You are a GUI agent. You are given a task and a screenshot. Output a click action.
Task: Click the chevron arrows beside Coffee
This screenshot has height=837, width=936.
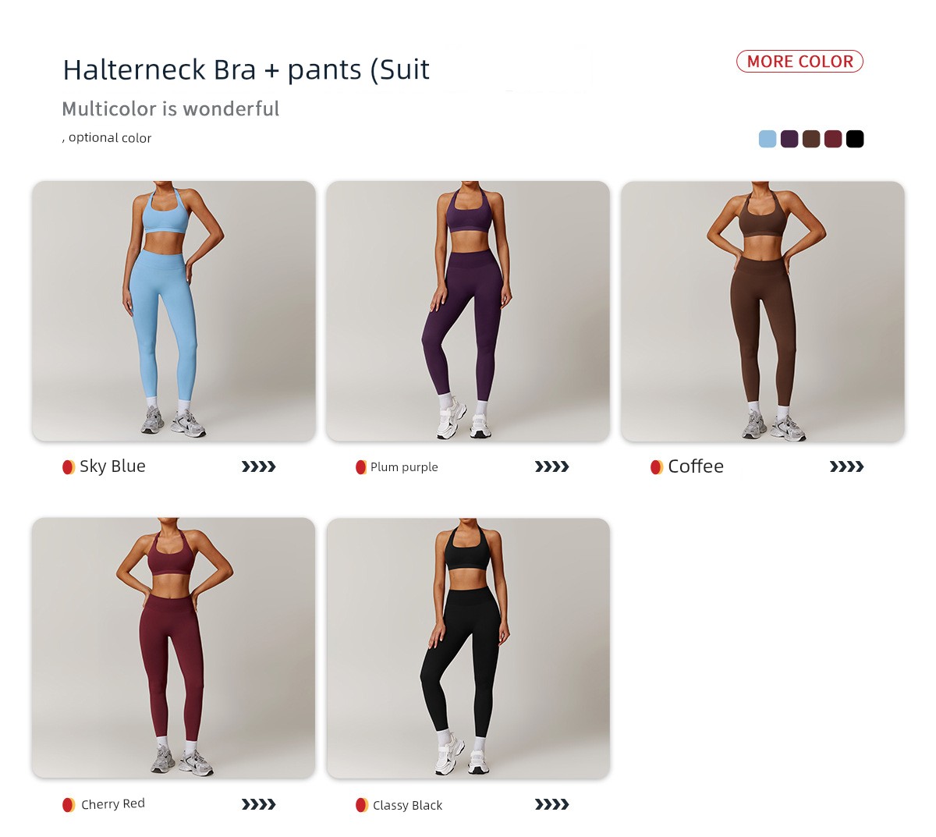point(847,466)
